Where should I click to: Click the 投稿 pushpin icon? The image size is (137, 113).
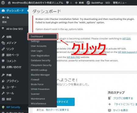(x=3, y=37)
